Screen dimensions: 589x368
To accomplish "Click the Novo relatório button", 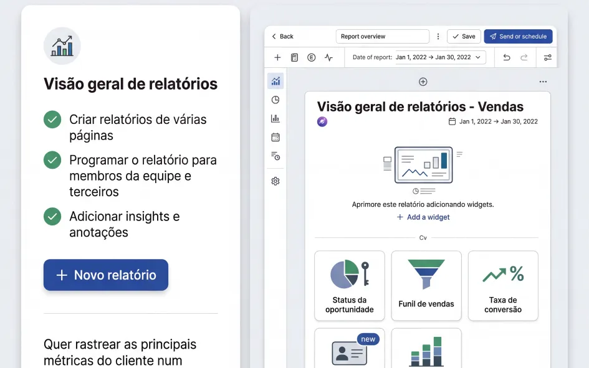I will coord(106,275).
